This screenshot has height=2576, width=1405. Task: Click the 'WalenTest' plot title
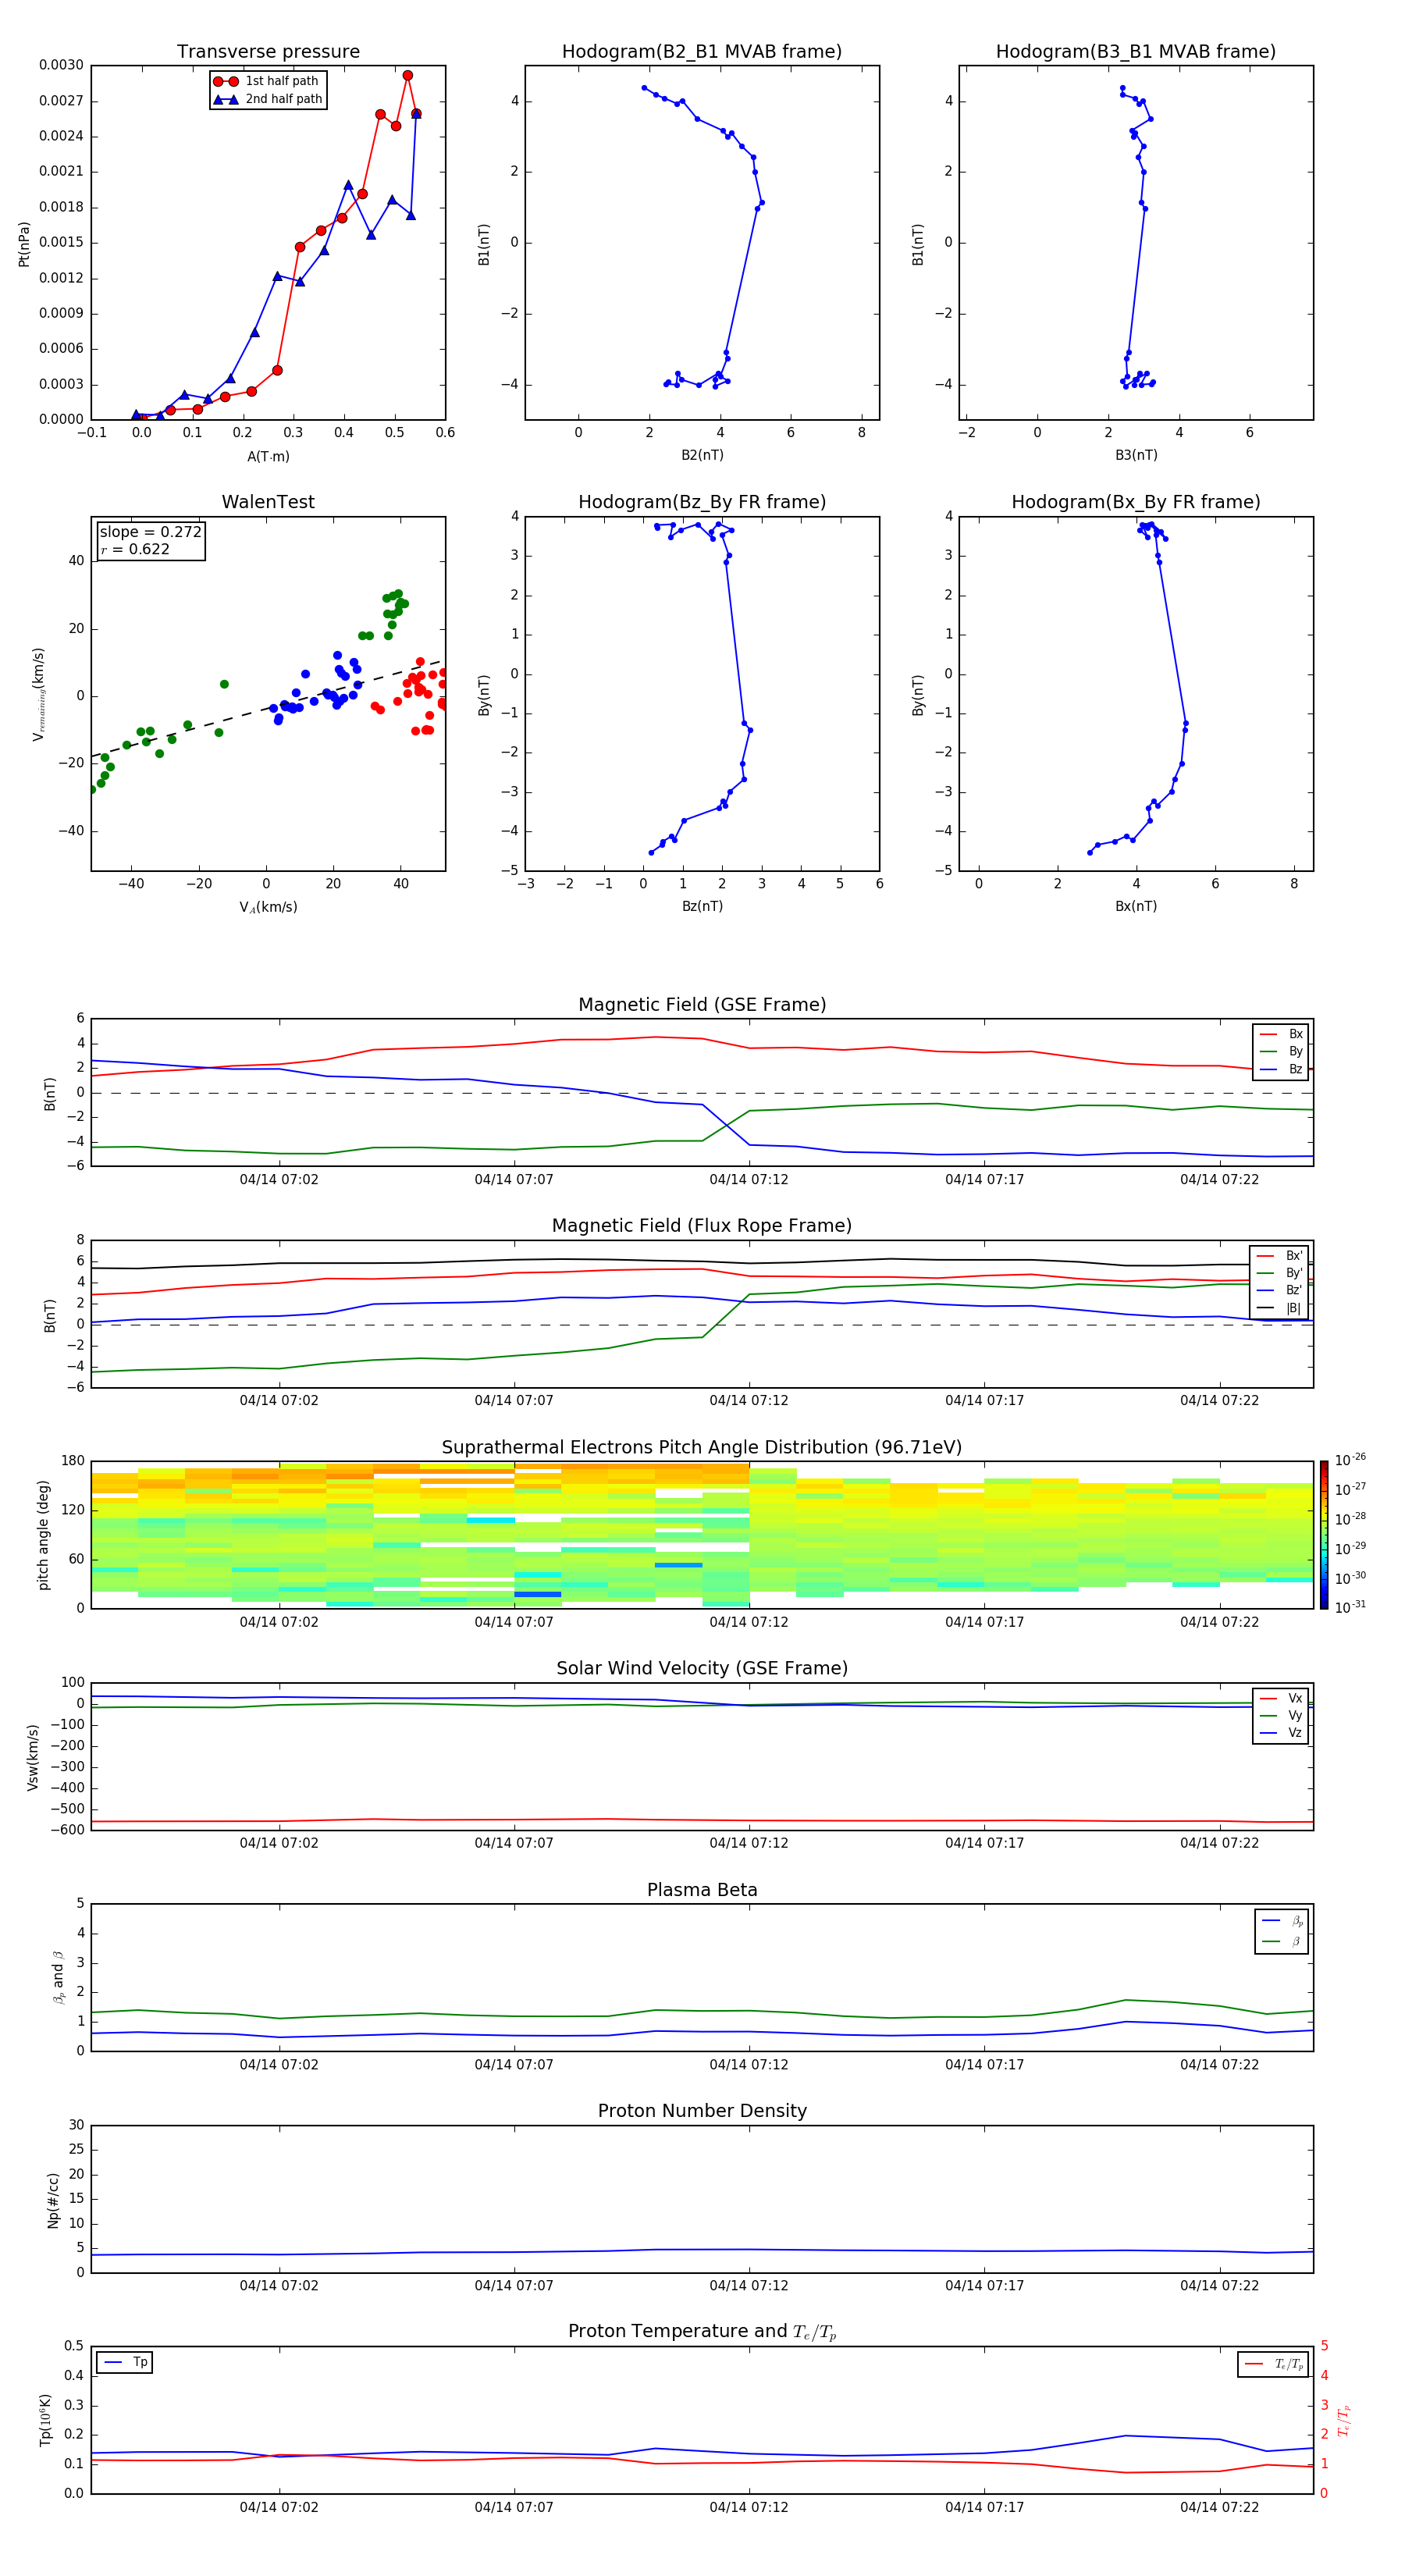(268, 502)
